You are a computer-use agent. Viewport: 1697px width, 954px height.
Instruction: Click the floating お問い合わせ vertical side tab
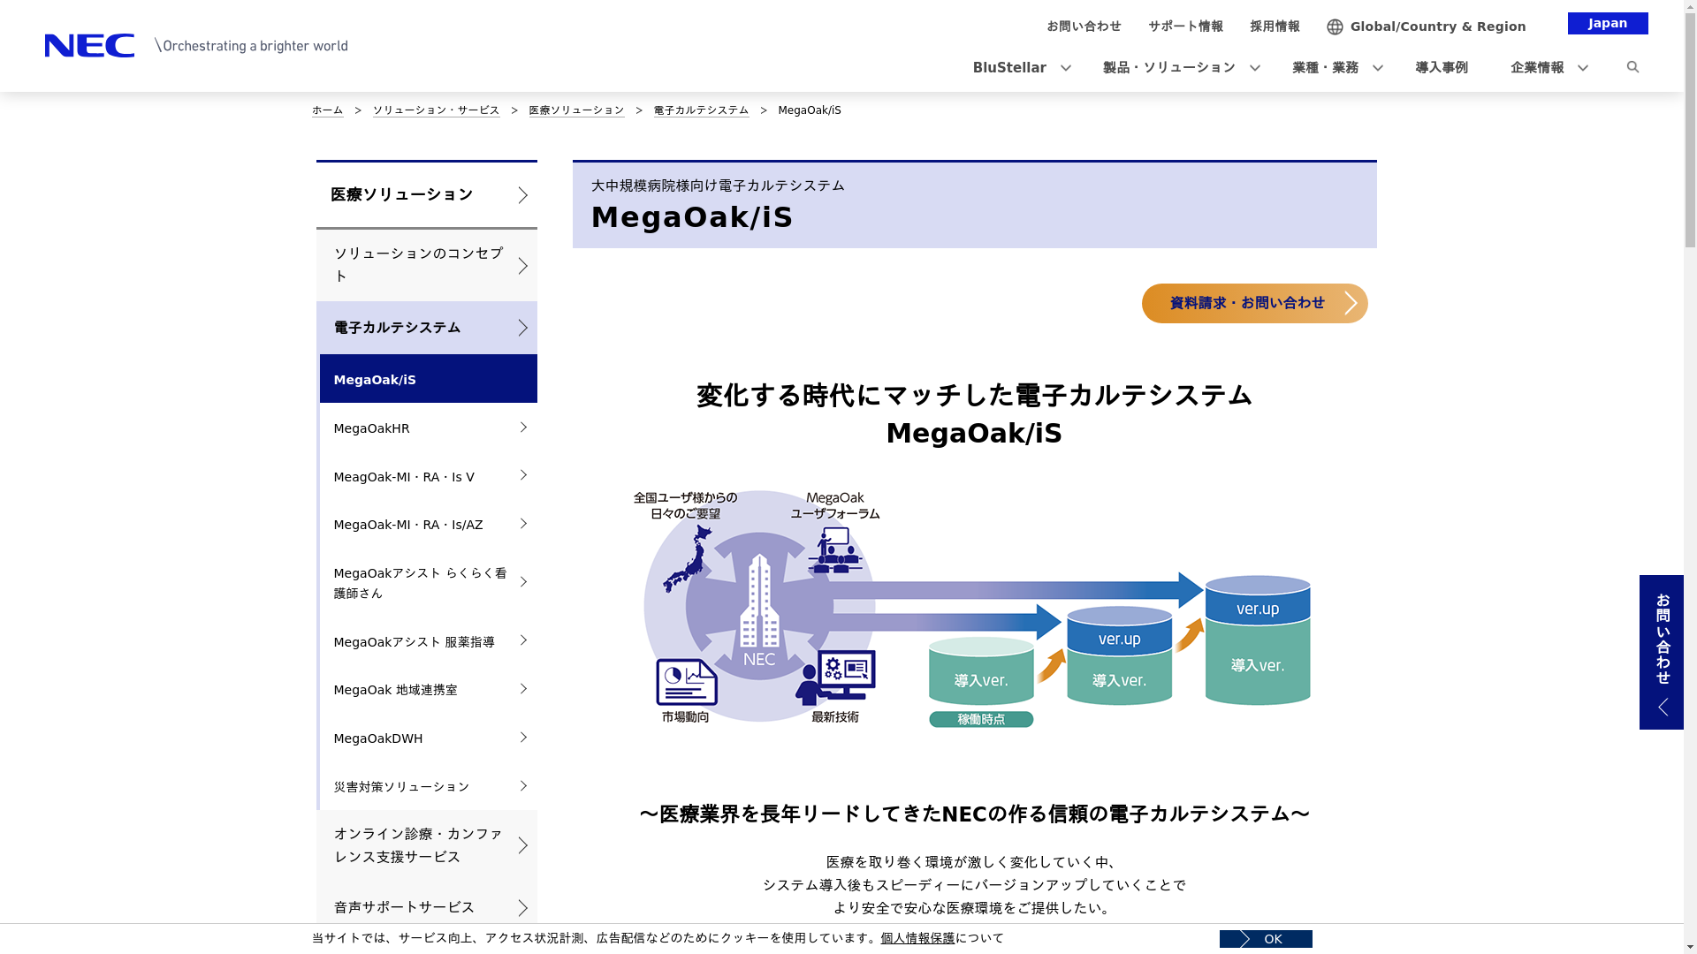(x=1662, y=652)
